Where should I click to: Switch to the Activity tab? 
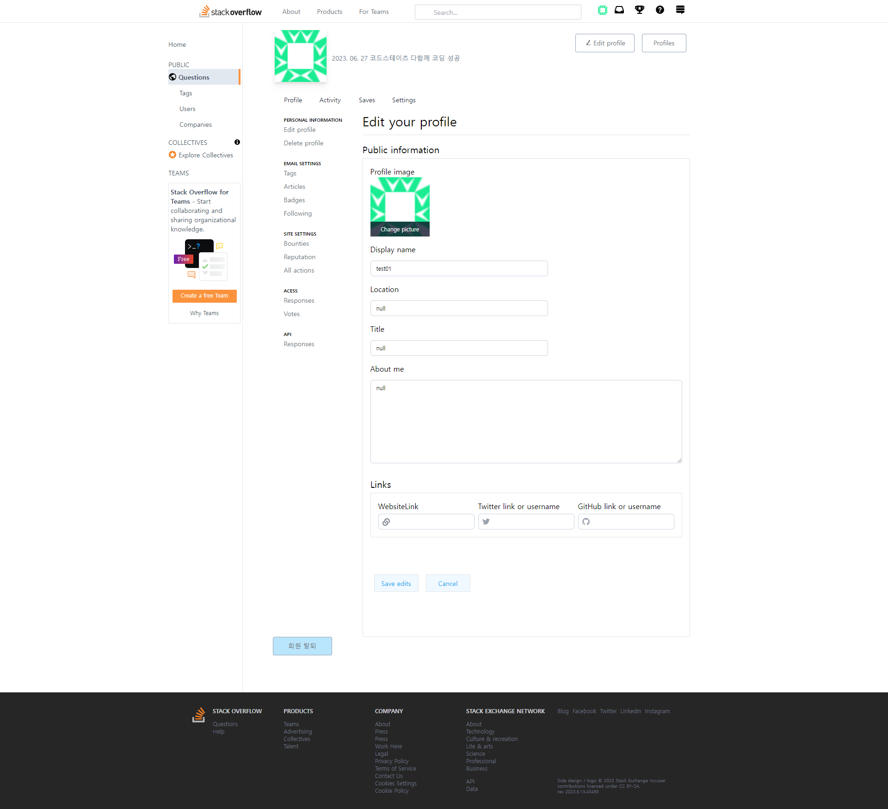330,100
